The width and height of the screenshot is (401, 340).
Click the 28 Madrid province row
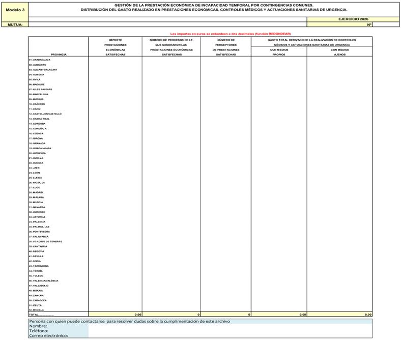pyautogui.click(x=200, y=192)
